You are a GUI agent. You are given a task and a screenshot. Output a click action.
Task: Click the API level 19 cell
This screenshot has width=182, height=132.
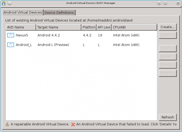[x=100, y=35]
